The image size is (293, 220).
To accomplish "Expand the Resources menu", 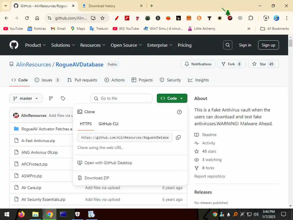I will (93, 45).
